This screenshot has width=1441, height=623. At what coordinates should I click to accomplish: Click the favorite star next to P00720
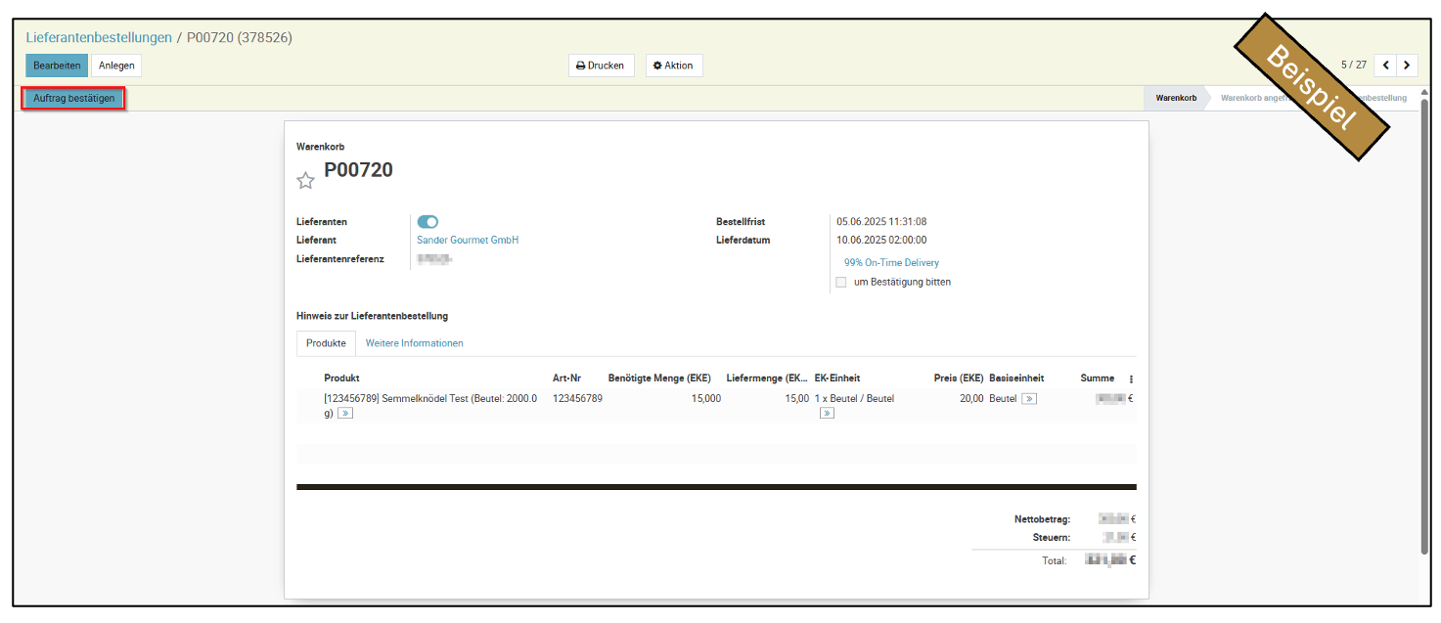click(x=305, y=180)
